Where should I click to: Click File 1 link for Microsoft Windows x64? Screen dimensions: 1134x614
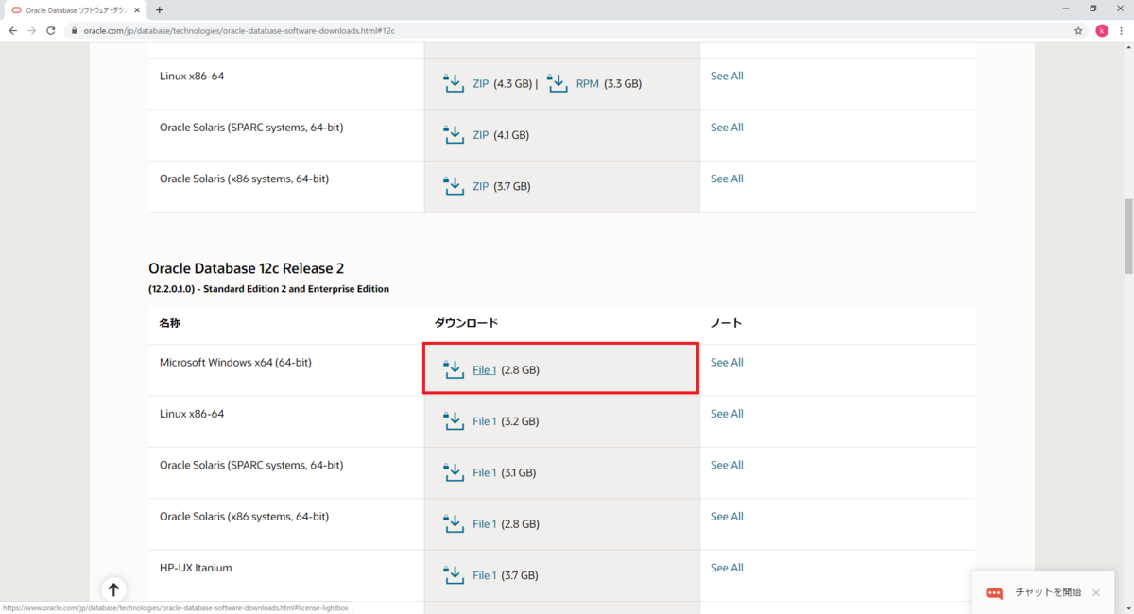[x=484, y=370]
